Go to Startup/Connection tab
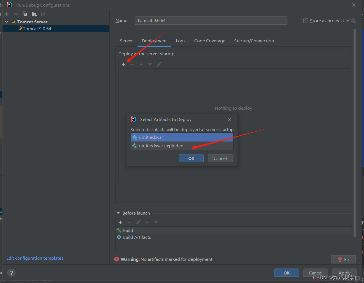The height and width of the screenshot is (283, 364). click(254, 41)
